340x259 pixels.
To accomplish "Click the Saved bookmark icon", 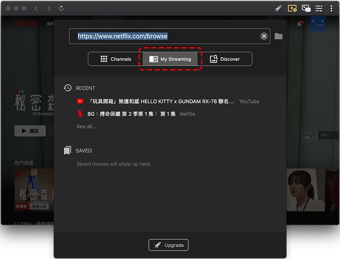I will pos(67,150).
